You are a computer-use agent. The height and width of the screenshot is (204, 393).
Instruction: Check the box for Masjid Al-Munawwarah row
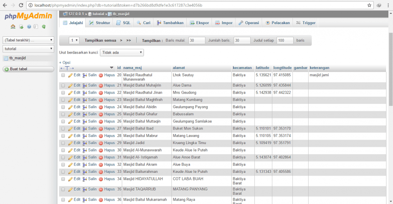coord(63,150)
